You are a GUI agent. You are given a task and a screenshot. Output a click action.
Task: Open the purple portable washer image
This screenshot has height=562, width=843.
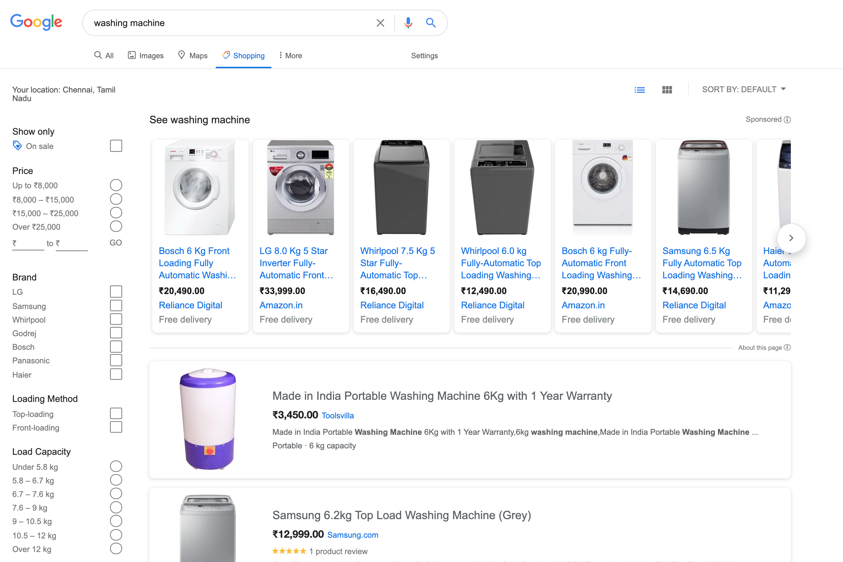click(208, 419)
